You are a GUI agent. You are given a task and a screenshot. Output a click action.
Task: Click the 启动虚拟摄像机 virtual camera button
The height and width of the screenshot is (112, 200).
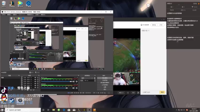click(x=105, y=83)
